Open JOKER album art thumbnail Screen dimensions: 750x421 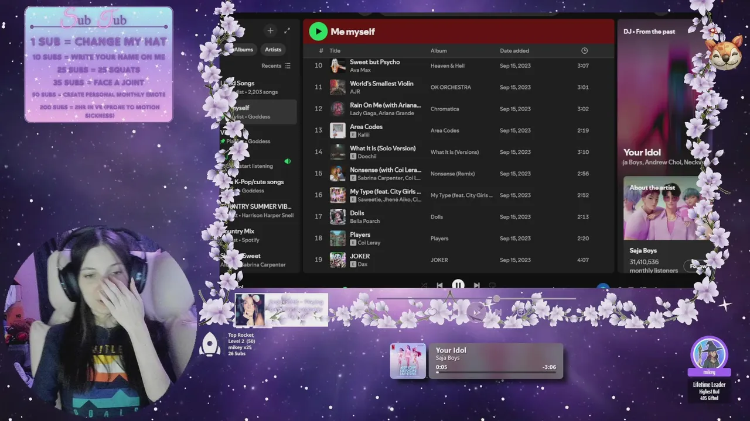[337, 260]
